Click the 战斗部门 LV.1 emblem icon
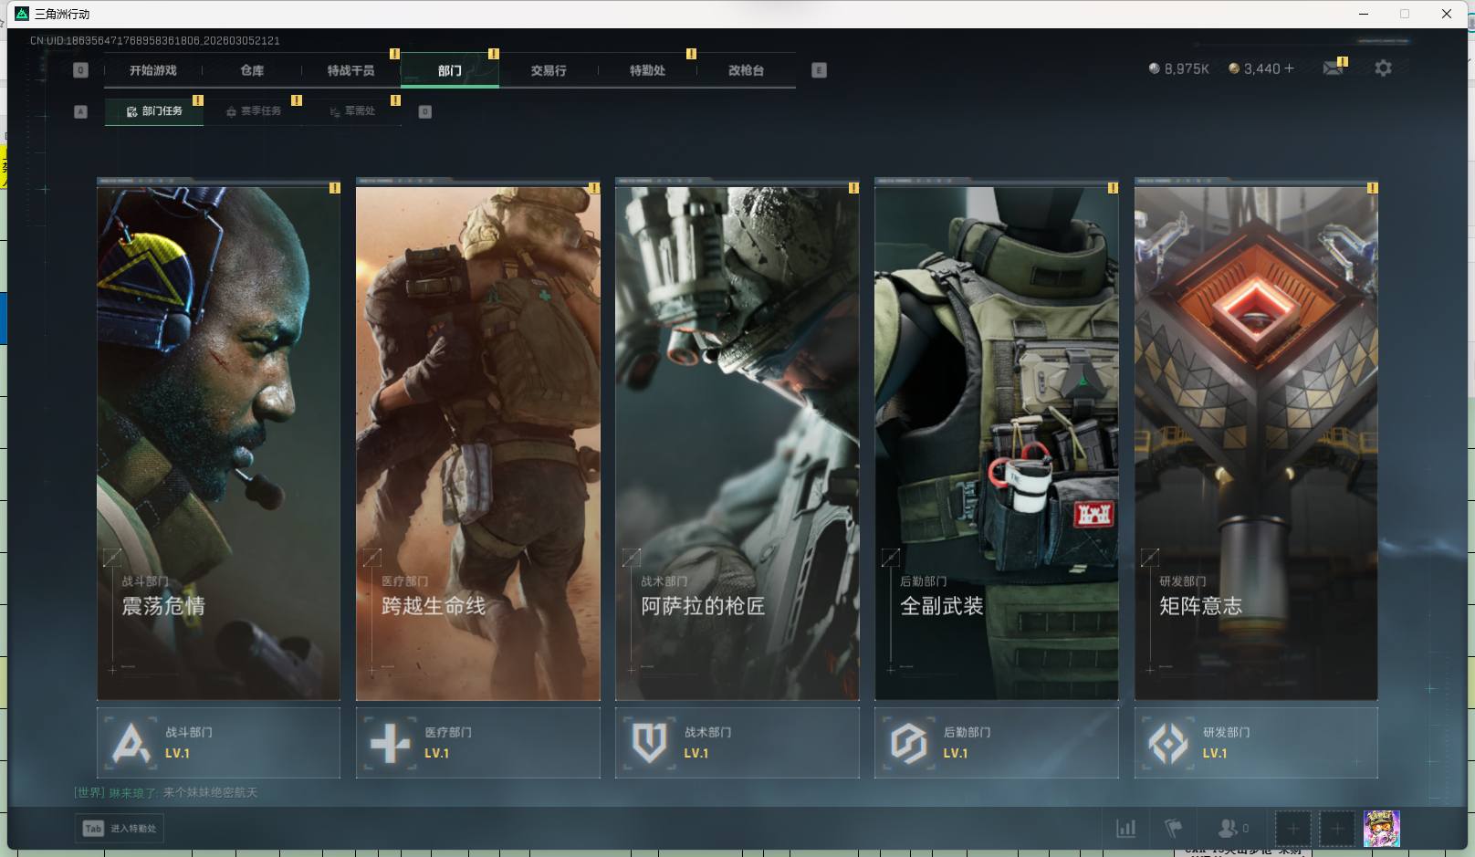This screenshot has height=857, width=1475. (x=131, y=743)
